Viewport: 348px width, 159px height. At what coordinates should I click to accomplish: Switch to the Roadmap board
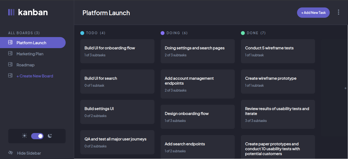coord(25,65)
